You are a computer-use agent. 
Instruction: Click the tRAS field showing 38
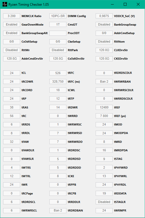tap(12, 107)
